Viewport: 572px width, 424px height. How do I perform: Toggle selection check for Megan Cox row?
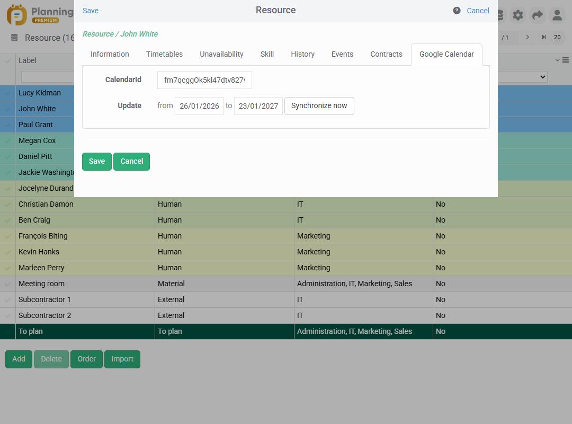[x=7, y=140]
